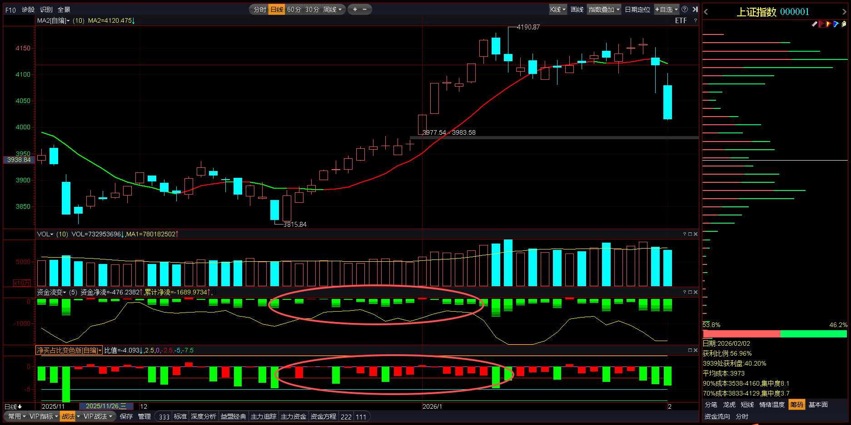
Task: Go to the next stock with the right arrow
Action: pos(844,12)
